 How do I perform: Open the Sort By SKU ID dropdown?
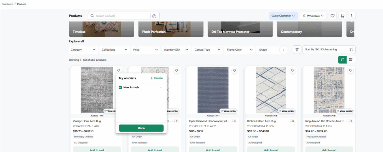329,50
